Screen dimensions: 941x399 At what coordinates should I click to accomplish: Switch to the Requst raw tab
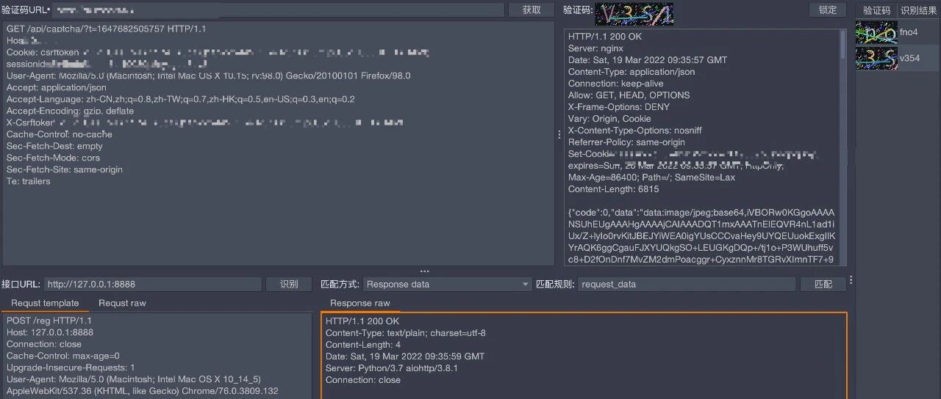(122, 303)
